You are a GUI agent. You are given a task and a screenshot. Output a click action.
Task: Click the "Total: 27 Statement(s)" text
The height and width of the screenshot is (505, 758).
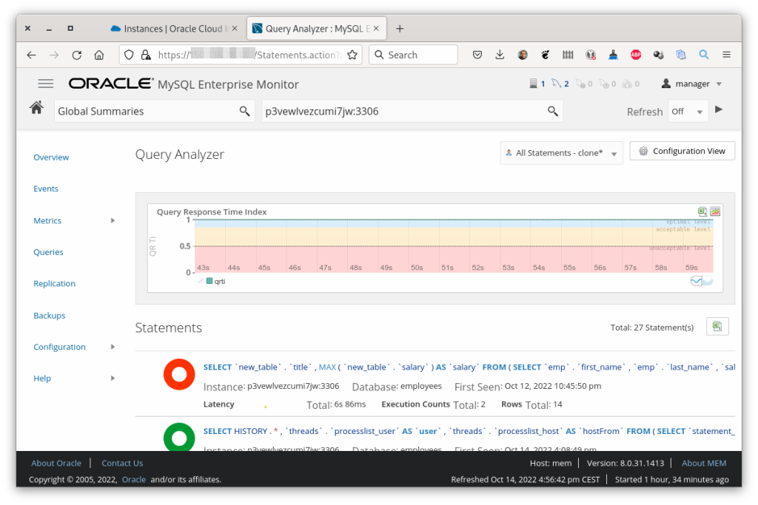[651, 328]
